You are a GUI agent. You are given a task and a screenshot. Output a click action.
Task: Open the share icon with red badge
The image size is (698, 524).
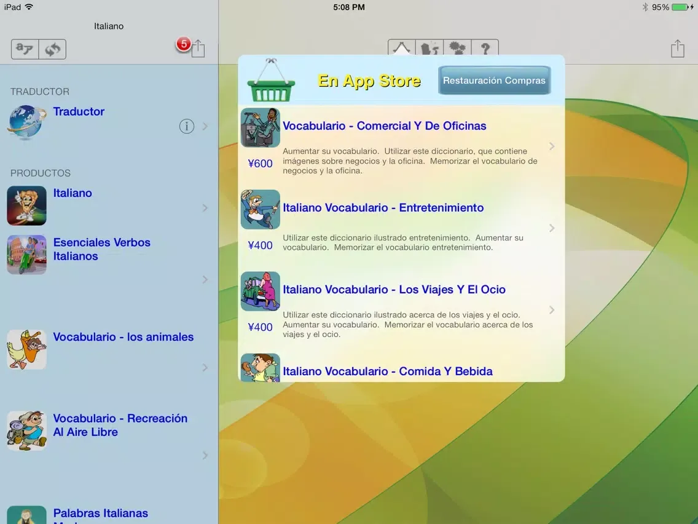click(x=197, y=49)
